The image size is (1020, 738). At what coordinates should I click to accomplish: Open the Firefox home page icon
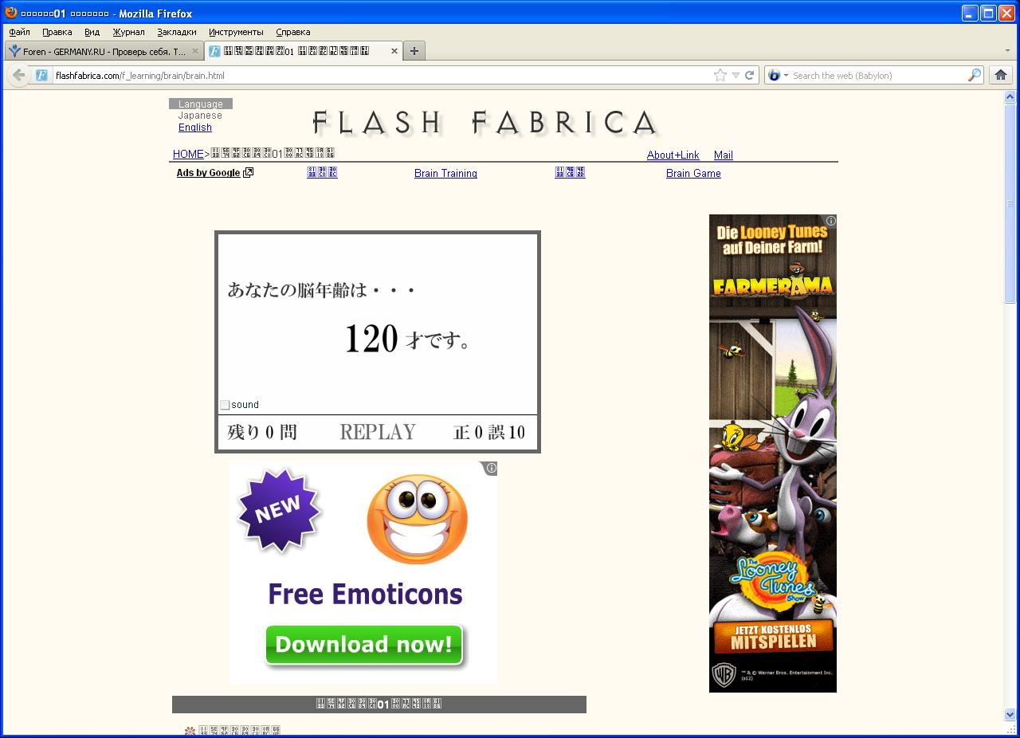pos(1001,75)
